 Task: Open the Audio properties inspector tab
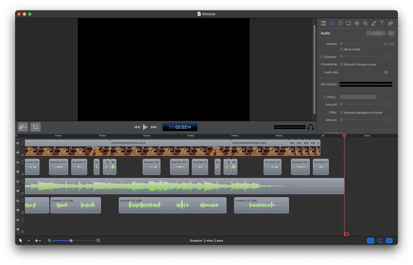point(332,23)
